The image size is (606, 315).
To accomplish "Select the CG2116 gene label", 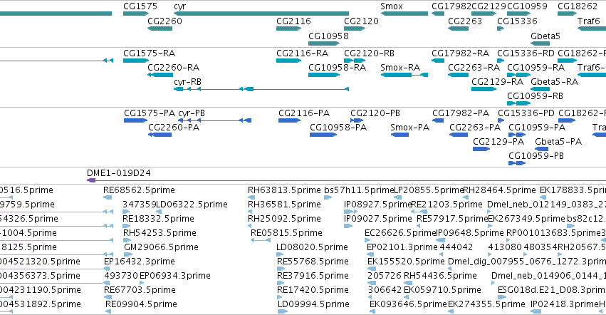I will click(293, 21).
